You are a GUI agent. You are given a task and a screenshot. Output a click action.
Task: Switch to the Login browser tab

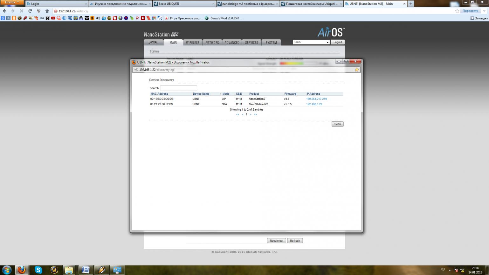point(57,4)
